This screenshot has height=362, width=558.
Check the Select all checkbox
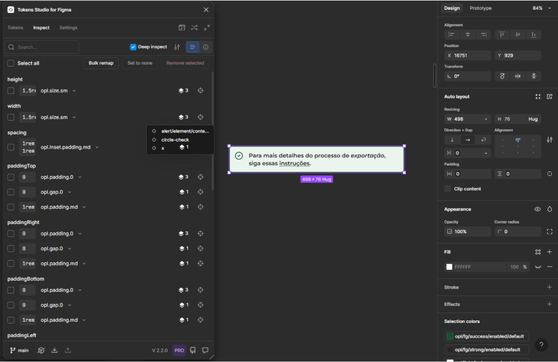tap(11, 63)
